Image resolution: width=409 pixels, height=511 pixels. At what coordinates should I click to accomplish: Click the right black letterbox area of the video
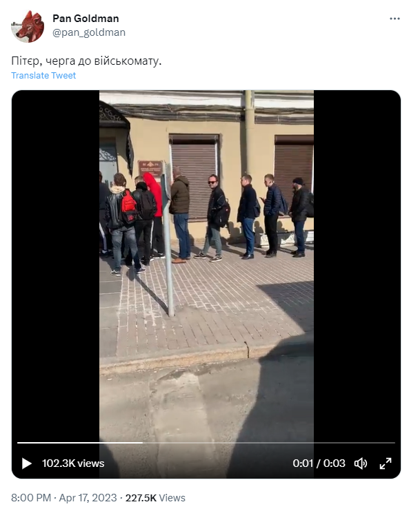(x=357, y=261)
